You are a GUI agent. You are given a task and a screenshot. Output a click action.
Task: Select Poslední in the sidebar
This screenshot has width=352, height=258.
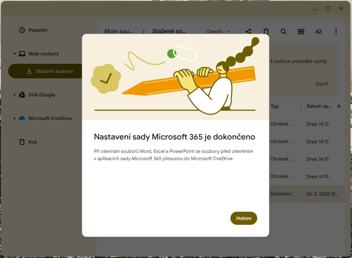[38, 30]
